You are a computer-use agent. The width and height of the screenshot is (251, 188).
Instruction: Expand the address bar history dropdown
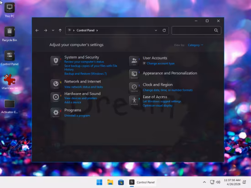(x=156, y=31)
